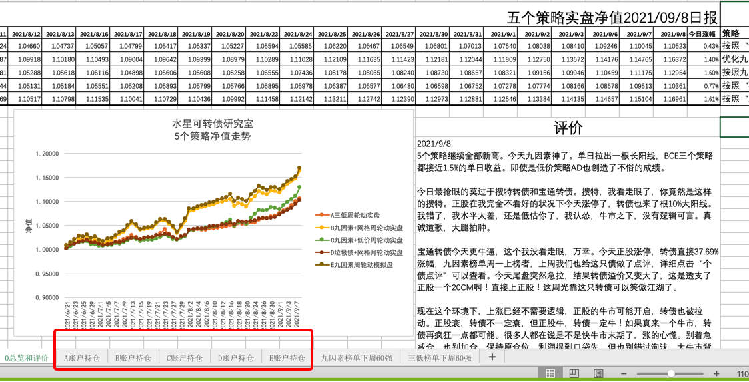This screenshot has height=382, width=749.
Task: Click the 2021/9/8 date in commentary
Action: coord(434,144)
